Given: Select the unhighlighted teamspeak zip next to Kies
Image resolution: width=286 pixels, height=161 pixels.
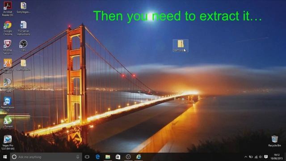Looking at the screenshot, I should tap(23, 65).
